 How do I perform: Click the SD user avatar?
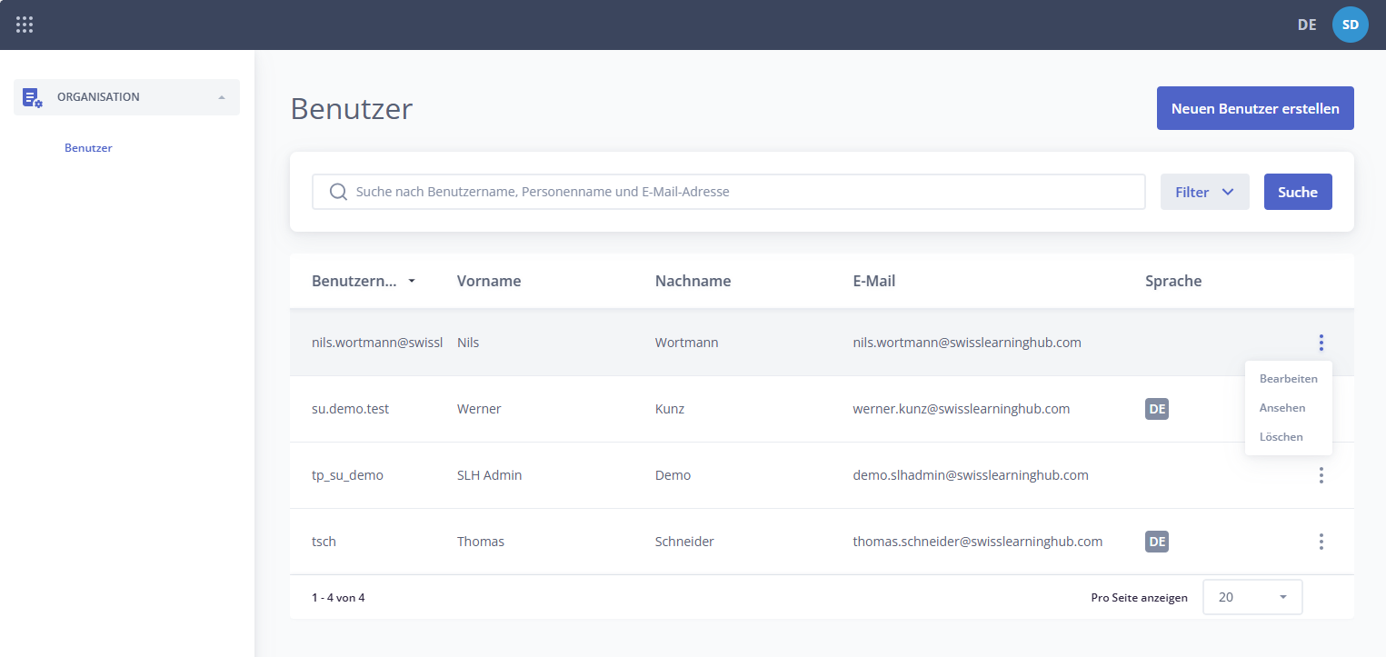point(1350,25)
